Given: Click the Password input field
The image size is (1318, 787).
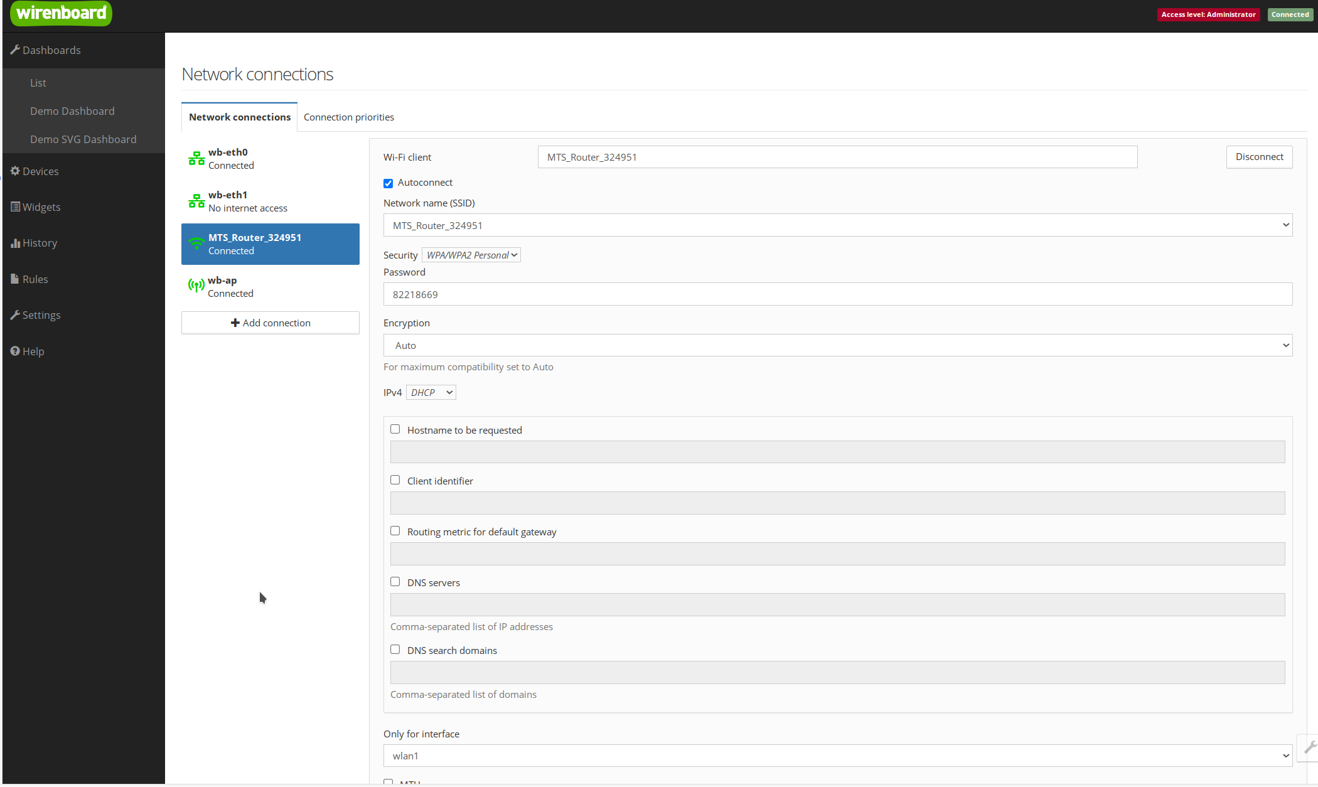Looking at the screenshot, I should (x=838, y=294).
